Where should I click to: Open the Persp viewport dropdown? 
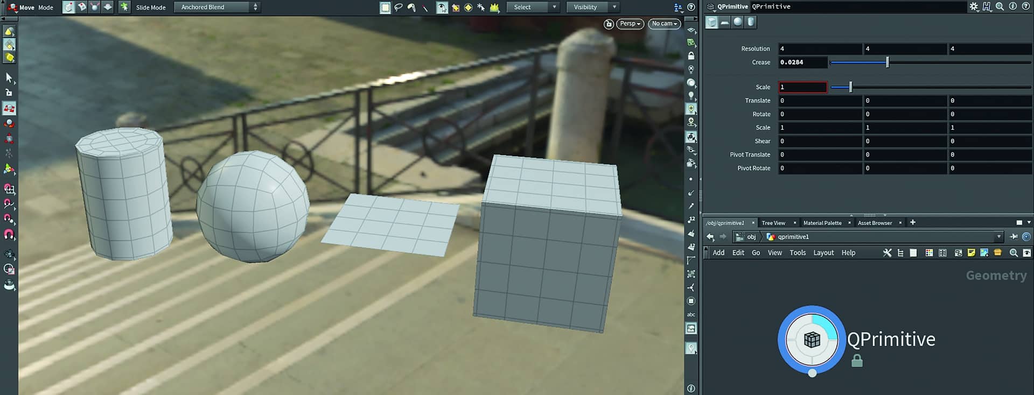pyautogui.click(x=630, y=24)
